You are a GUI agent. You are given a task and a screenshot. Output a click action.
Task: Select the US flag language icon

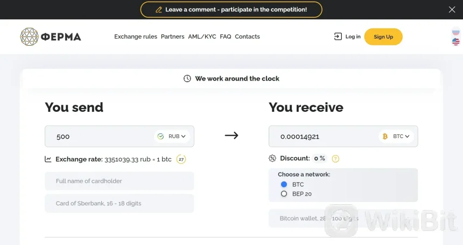[455, 41]
